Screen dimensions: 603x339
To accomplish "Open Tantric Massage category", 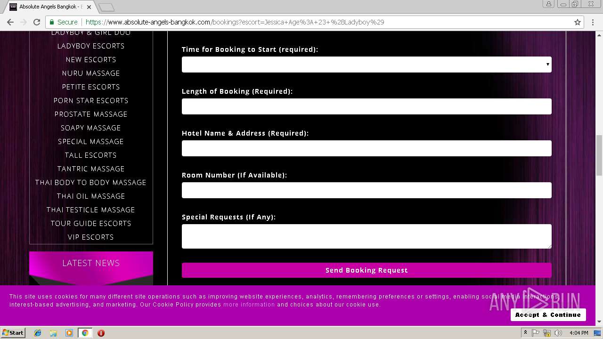I will (x=91, y=169).
